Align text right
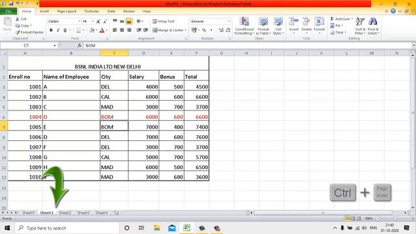This screenshot has width=416, height=234. click(129, 31)
